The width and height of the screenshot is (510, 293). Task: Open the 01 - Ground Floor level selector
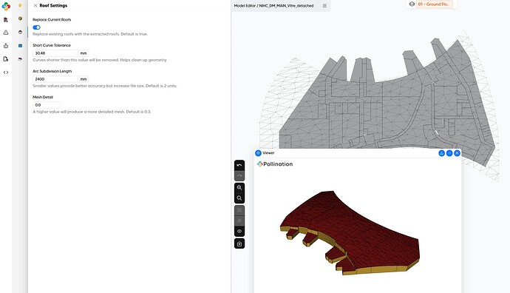click(x=434, y=4)
